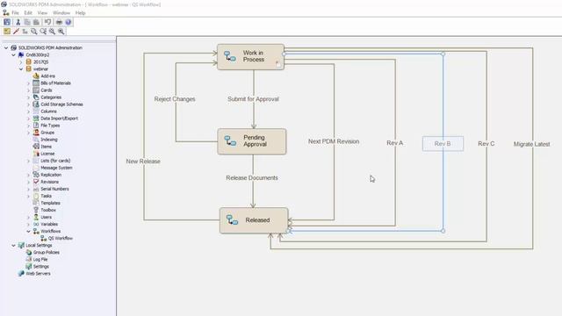Click the Pending Approval state icon
Screen dimensions: 562x316
(230, 140)
